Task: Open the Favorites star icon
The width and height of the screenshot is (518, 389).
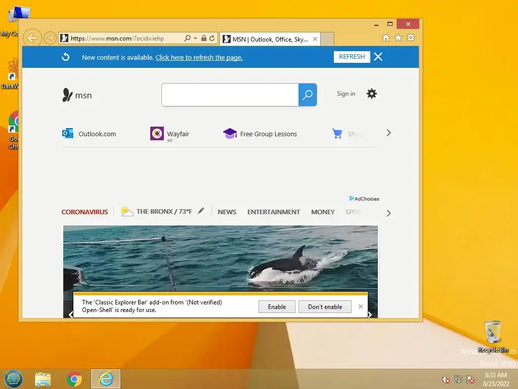Action: [399, 37]
